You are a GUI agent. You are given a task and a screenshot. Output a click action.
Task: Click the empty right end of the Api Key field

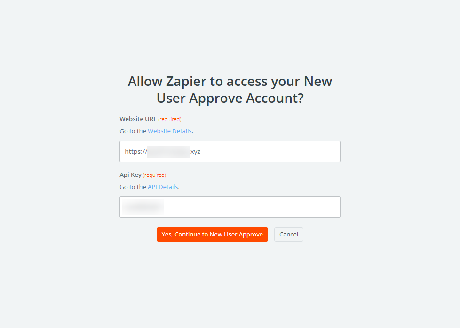click(x=320, y=207)
